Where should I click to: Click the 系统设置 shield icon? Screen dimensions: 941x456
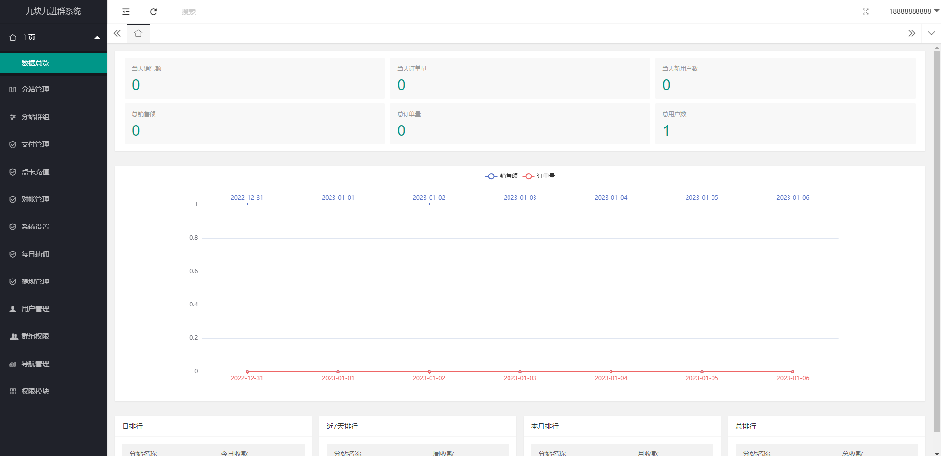tap(13, 227)
